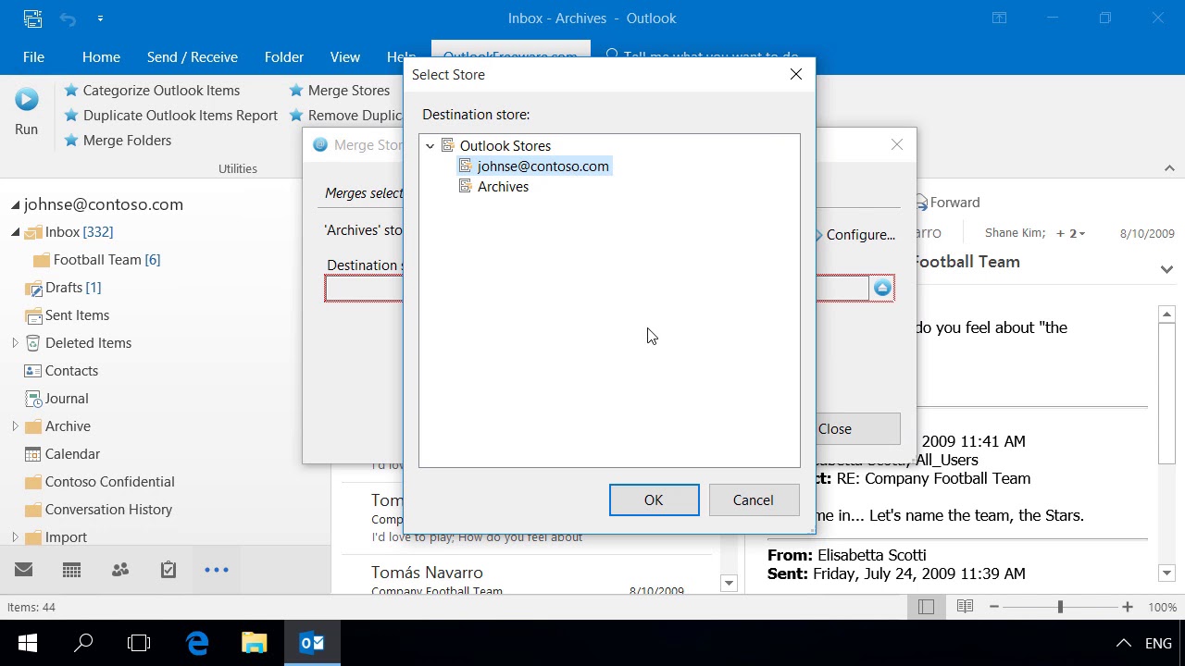Image resolution: width=1185 pixels, height=666 pixels.
Task: Open the Folder ribbon tab
Action: coord(284,57)
